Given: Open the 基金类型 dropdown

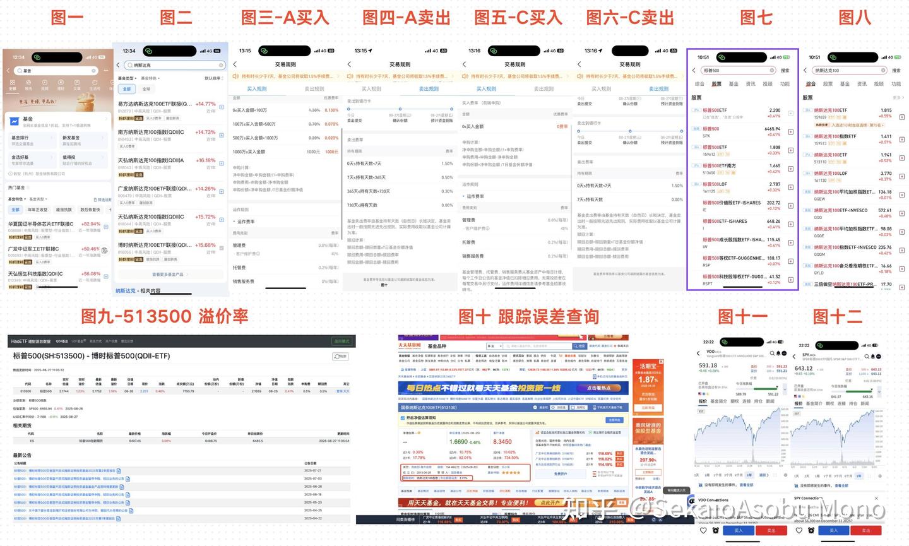Looking at the screenshot, I should tap(127, 78).
